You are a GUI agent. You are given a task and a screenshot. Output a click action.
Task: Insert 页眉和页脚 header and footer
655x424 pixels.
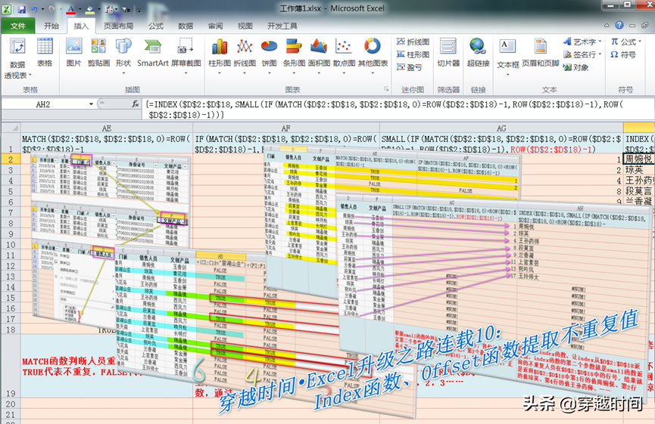pos(540,52)
